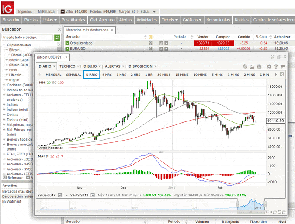This screenshot has height=224, width=295.
Task: Open Pos. Abiertas menu
Action: click(x=73, y=20)
